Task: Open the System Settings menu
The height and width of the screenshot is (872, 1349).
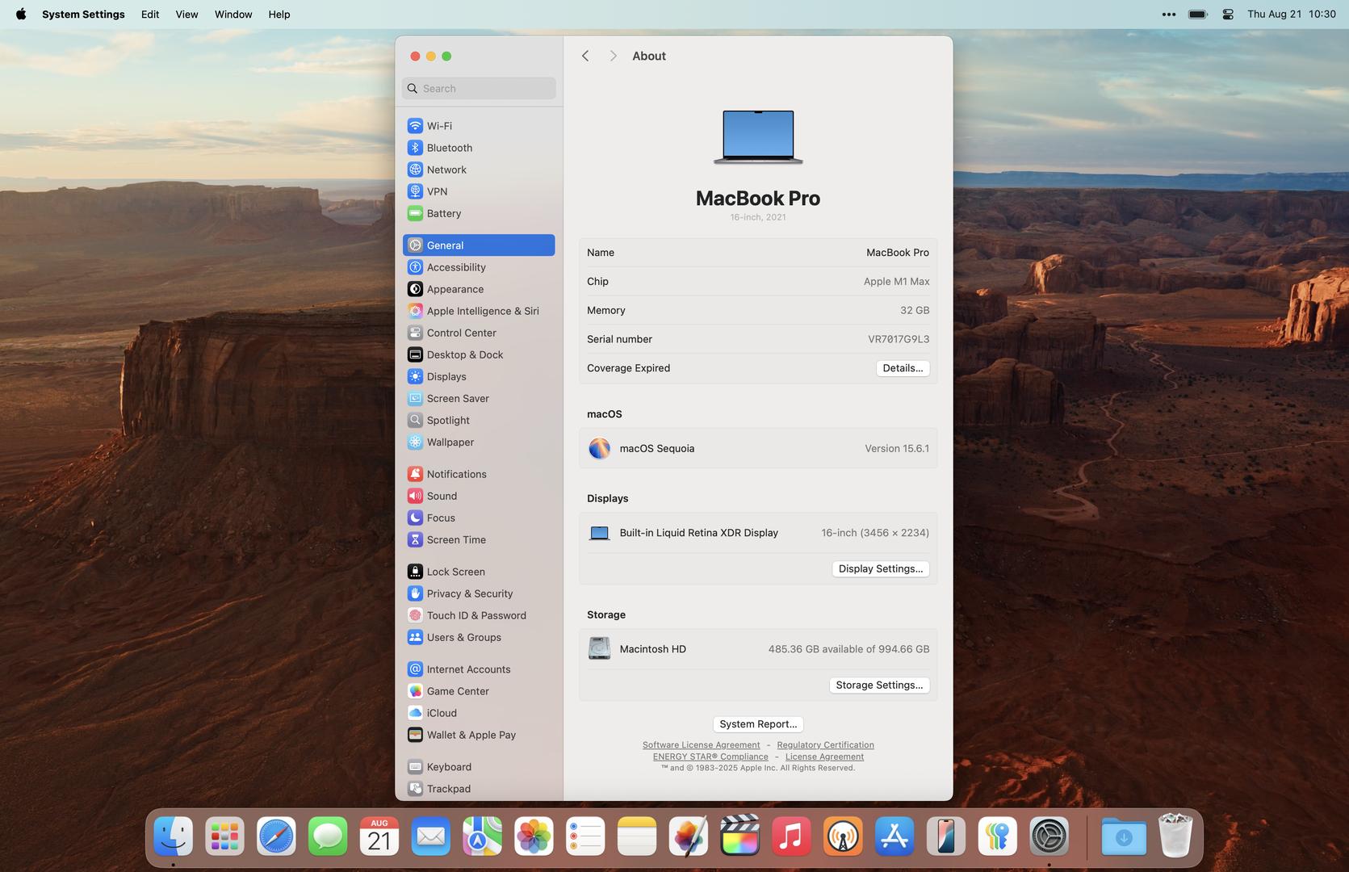Action: pos(83,15)
